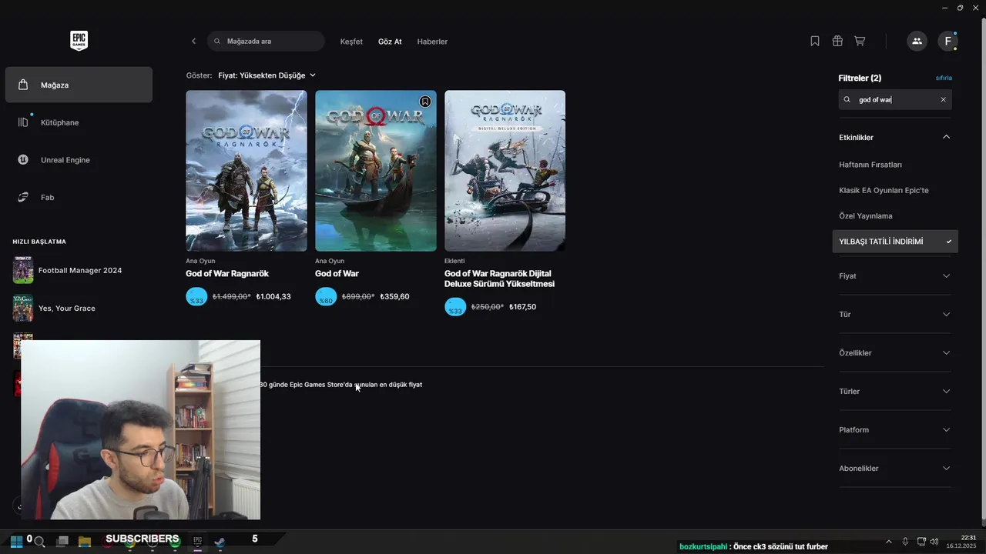This screenshot has width=986, height=554.
Task: Open God of War Ragnarök title link
Action: [x=226, y=273]
